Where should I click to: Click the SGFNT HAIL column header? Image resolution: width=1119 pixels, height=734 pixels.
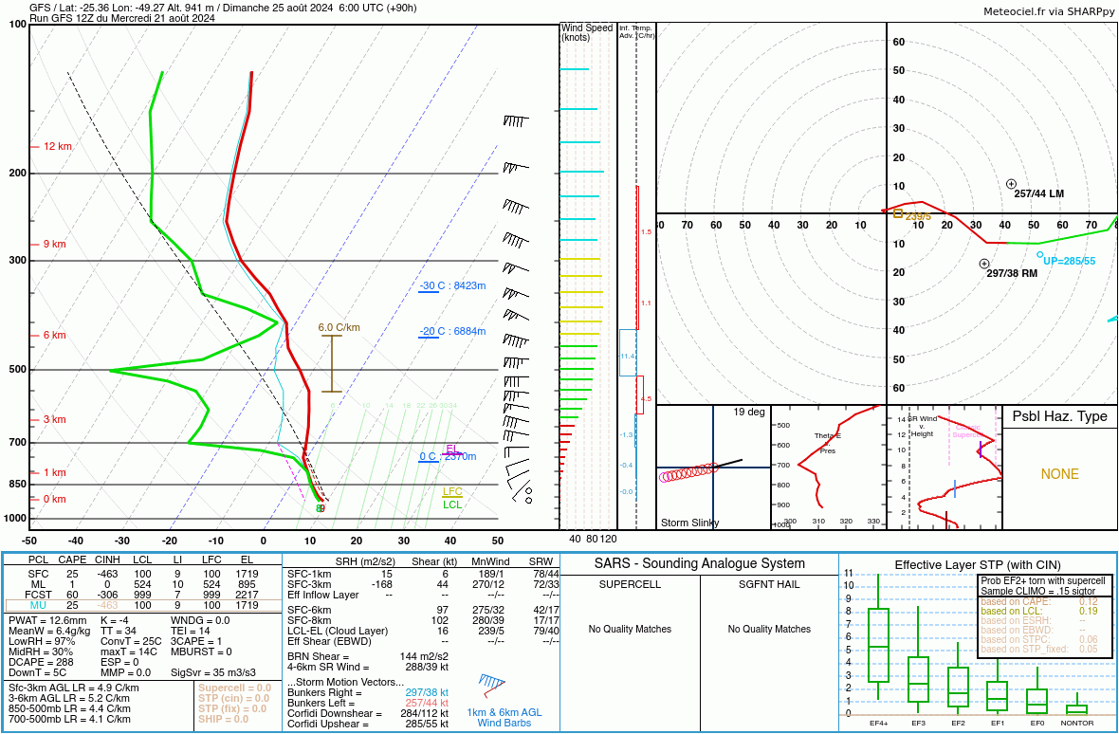click(x=769, y=584)
